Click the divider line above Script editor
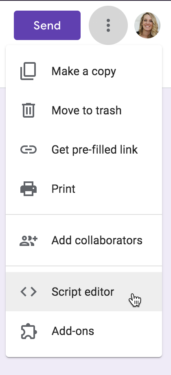 click(x=84, y=266)
